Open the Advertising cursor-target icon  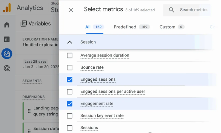pyautogui.click(x=7, y=68)
